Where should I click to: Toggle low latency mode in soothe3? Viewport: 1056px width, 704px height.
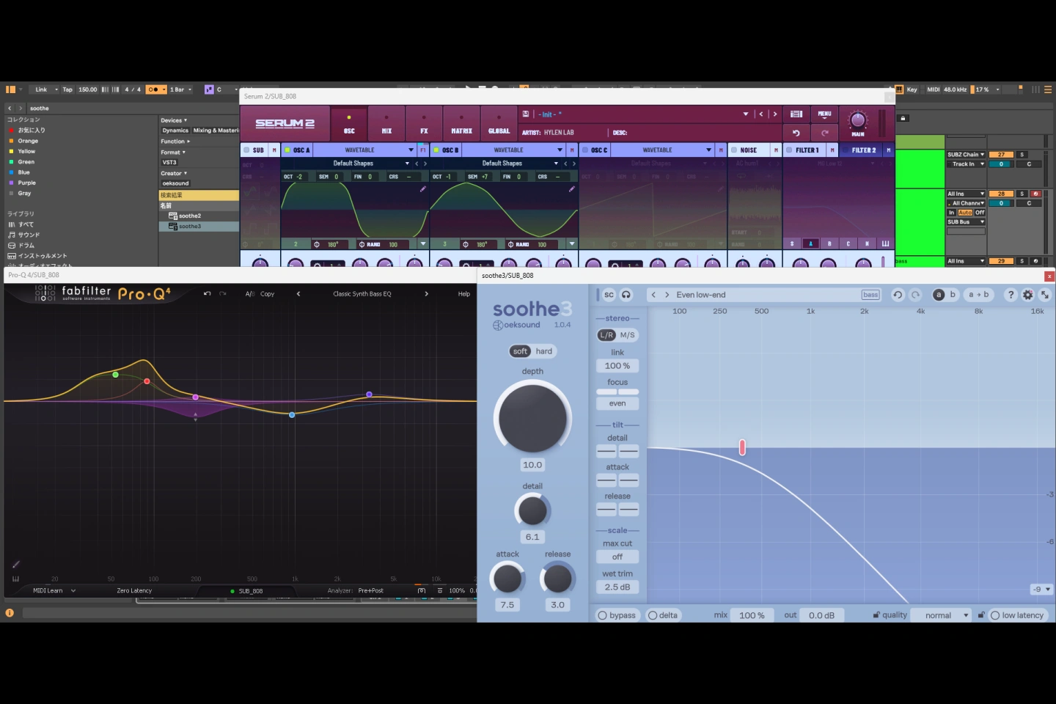tap(1017, 615)
